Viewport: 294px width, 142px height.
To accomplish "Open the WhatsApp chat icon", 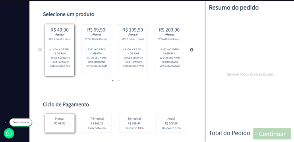I will point(9,133).
